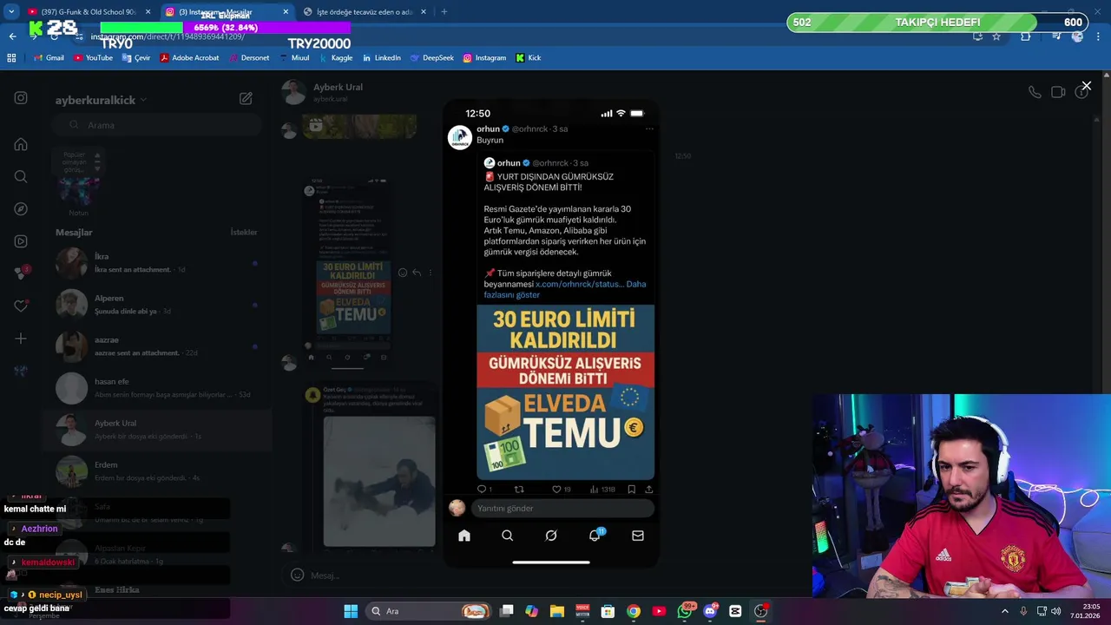Start a voice call with Ayberk Ural
This screenshot has width=1111, height=625.
pos(1035,92)
